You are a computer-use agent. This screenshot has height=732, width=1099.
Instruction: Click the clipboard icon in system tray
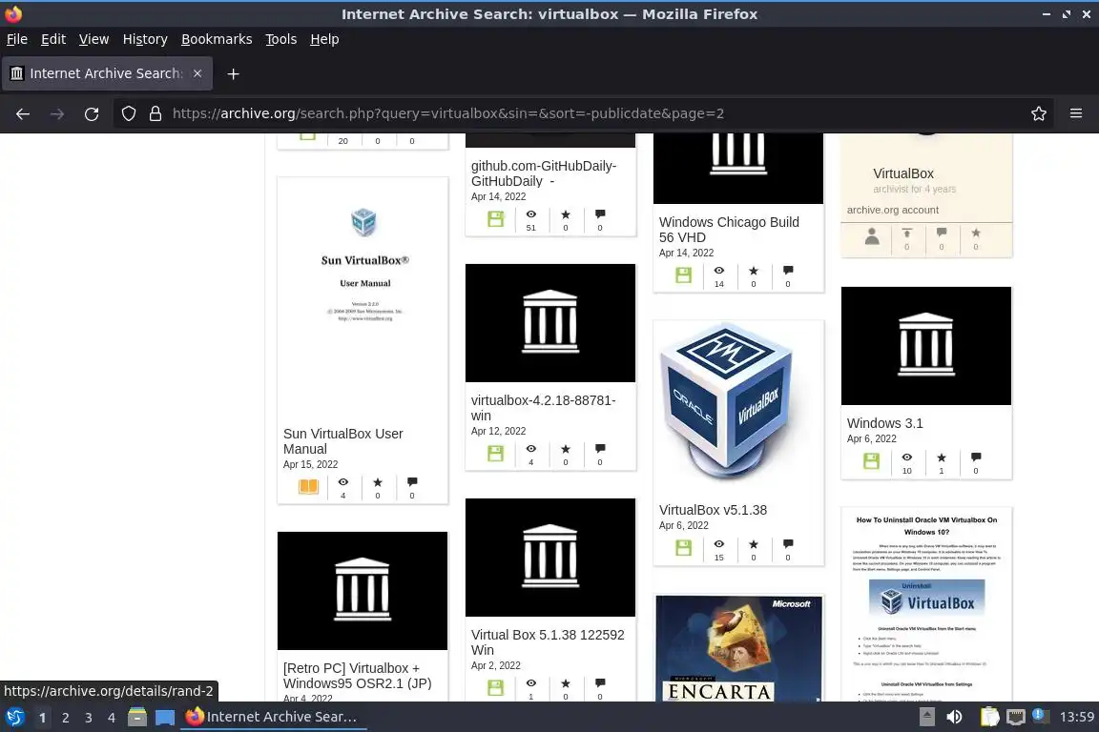pyautogui.click(x=989, y=718)
